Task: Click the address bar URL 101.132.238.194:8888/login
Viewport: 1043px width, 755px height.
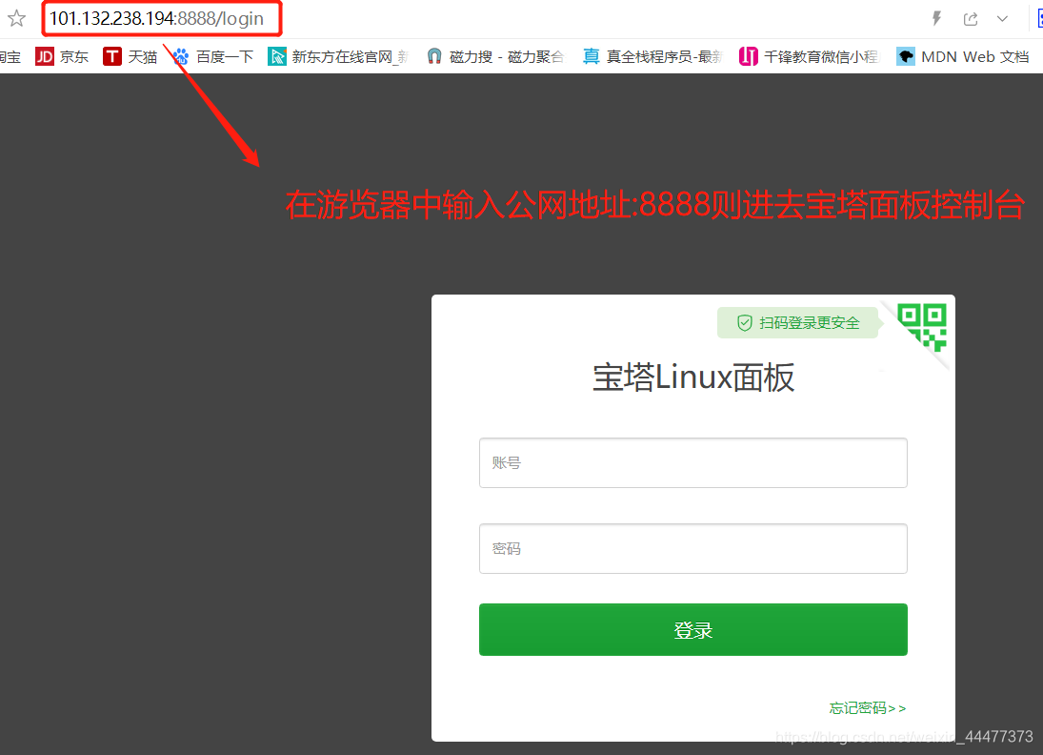Action: [x=157, y=19]
